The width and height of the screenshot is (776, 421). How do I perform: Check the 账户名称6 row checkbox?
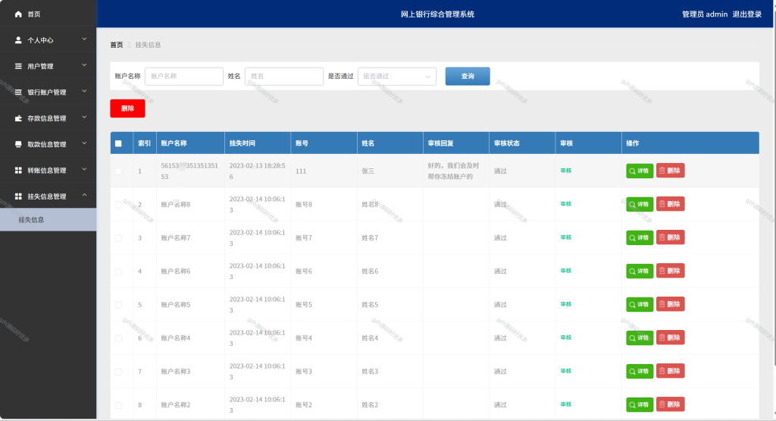pyautogui.click(x=118, y=272)
